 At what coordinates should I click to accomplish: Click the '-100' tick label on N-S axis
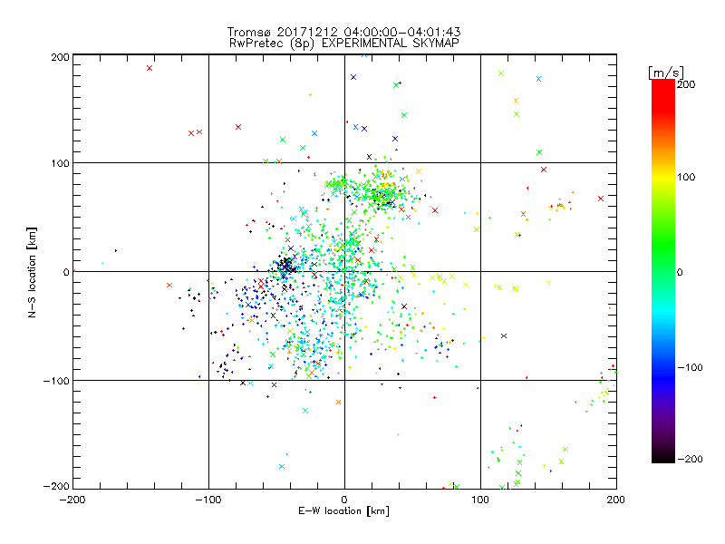pos(56,381)
